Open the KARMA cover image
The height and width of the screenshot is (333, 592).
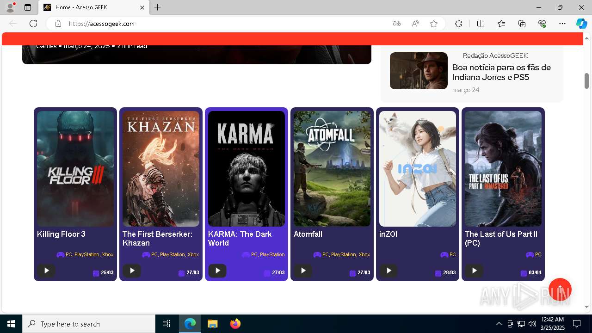pos(247,169)
